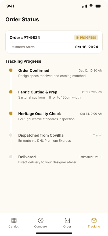Tap the battery indicator icon

click(98, 6)
